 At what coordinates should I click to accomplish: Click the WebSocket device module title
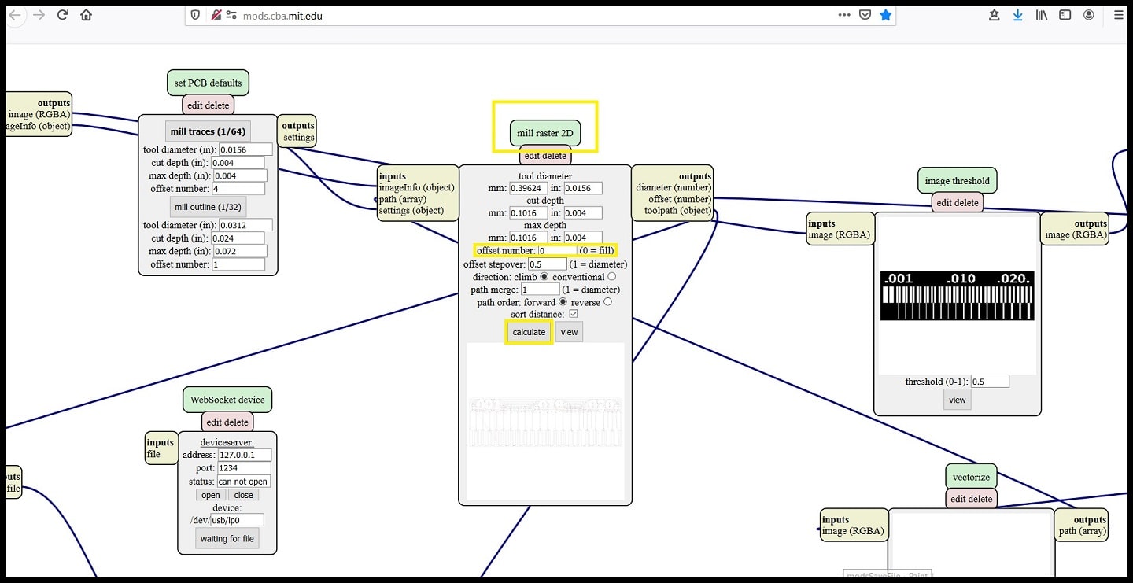(227, 400)
